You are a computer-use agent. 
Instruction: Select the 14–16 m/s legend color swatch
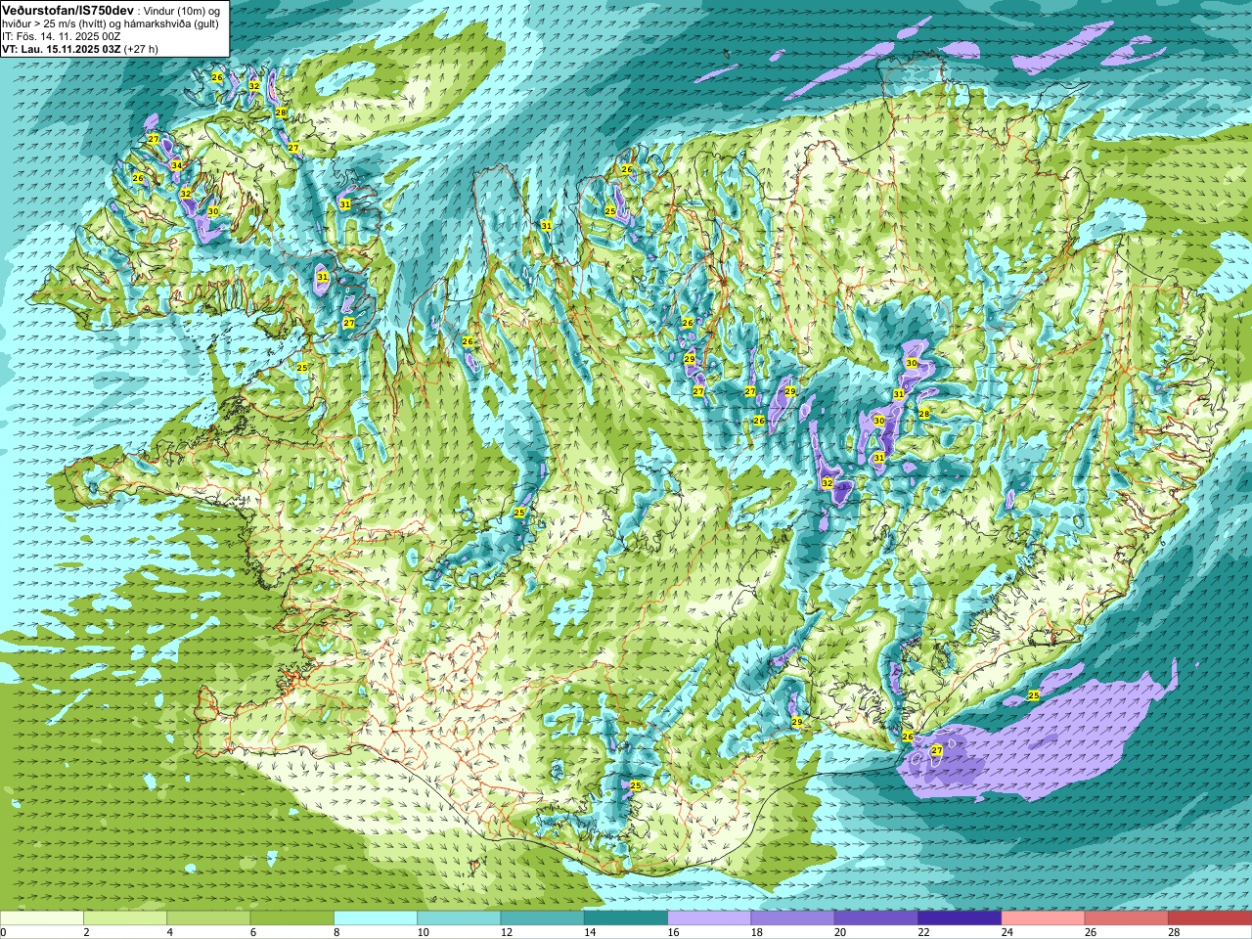pos(626,918)
